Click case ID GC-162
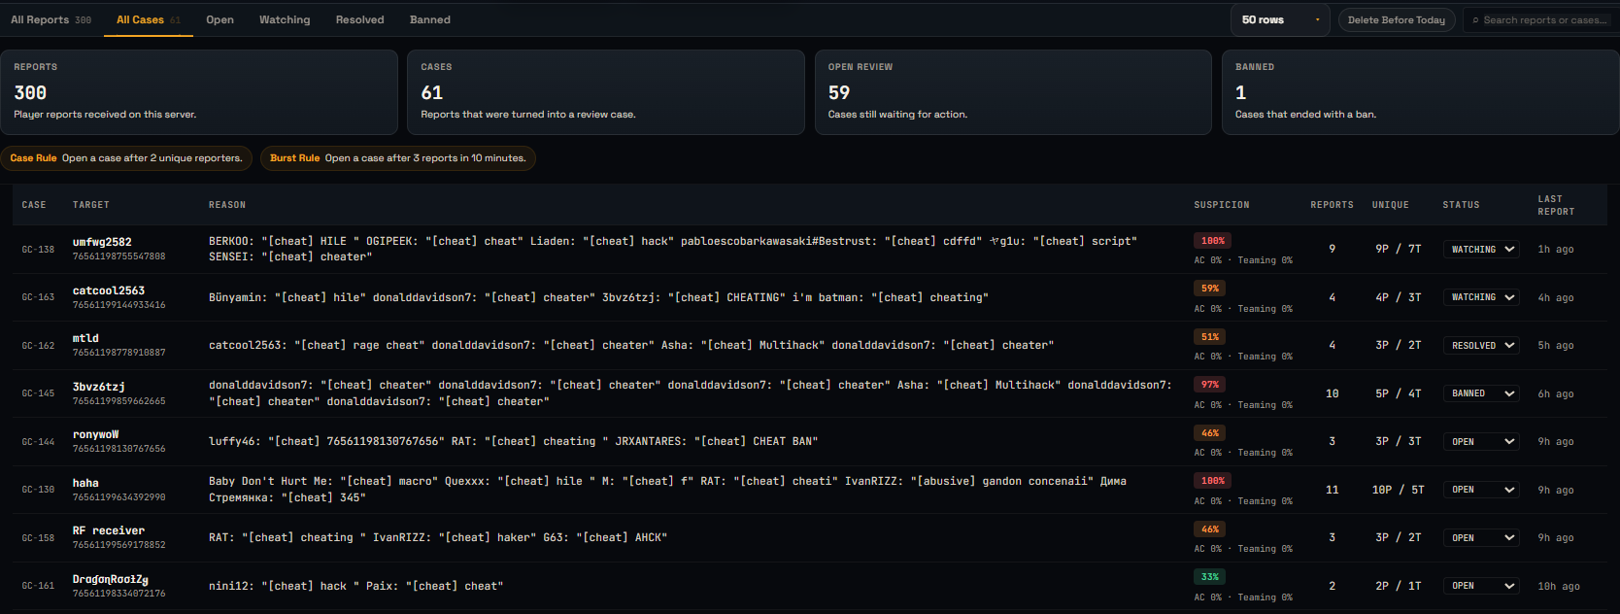The height and width of the screenshot is (614, 1620). pyautogui.click(x=38, y=346)
